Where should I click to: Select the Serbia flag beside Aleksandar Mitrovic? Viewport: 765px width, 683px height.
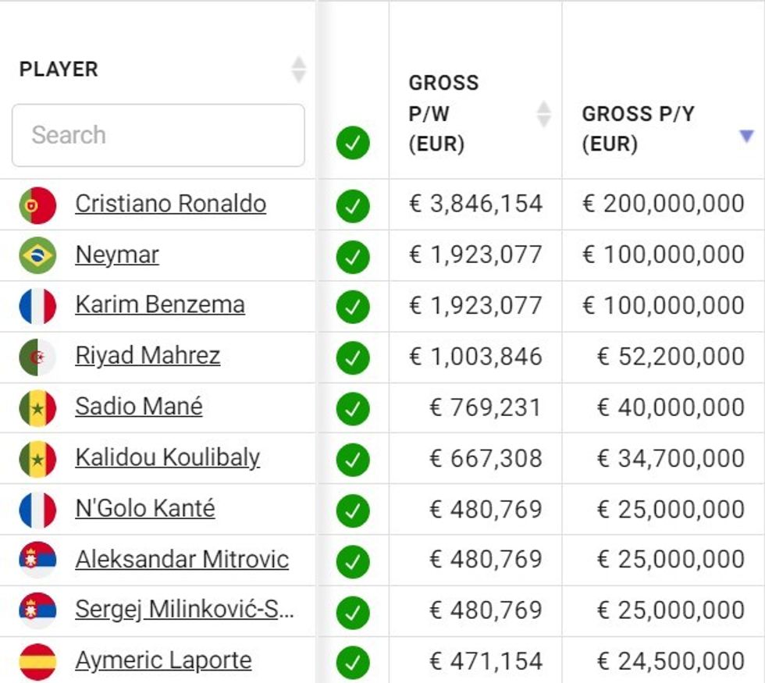(x=38, y=559)
